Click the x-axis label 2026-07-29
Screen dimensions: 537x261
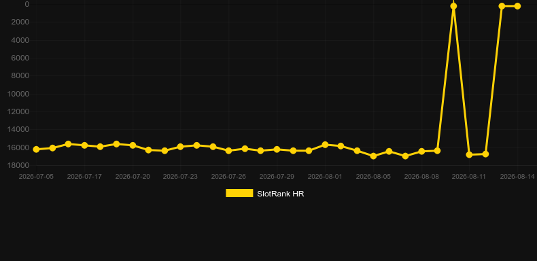click(277, 177)
